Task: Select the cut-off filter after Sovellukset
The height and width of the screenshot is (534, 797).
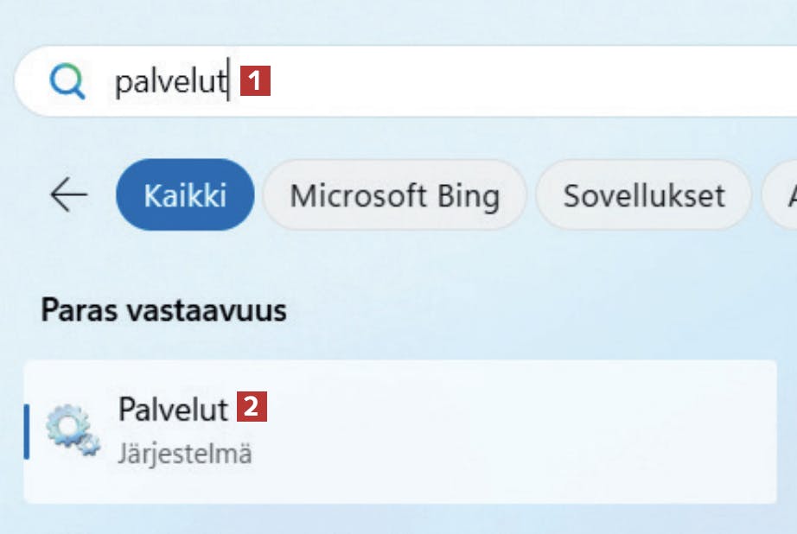Action: coord(781,195)
